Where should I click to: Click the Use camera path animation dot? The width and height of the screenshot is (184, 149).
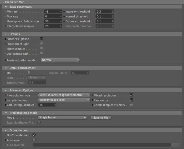coord(6,54)
